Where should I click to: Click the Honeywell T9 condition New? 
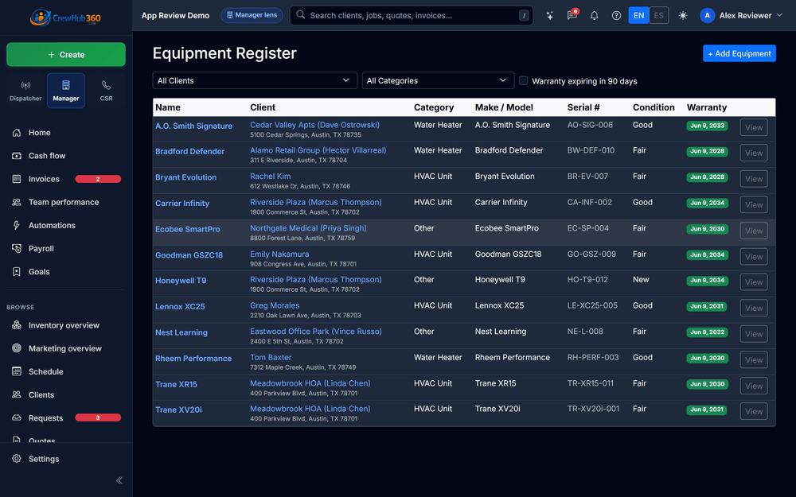(x=641, y=279)
